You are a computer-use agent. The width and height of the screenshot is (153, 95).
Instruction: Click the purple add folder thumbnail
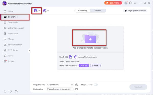coord(90,39)
